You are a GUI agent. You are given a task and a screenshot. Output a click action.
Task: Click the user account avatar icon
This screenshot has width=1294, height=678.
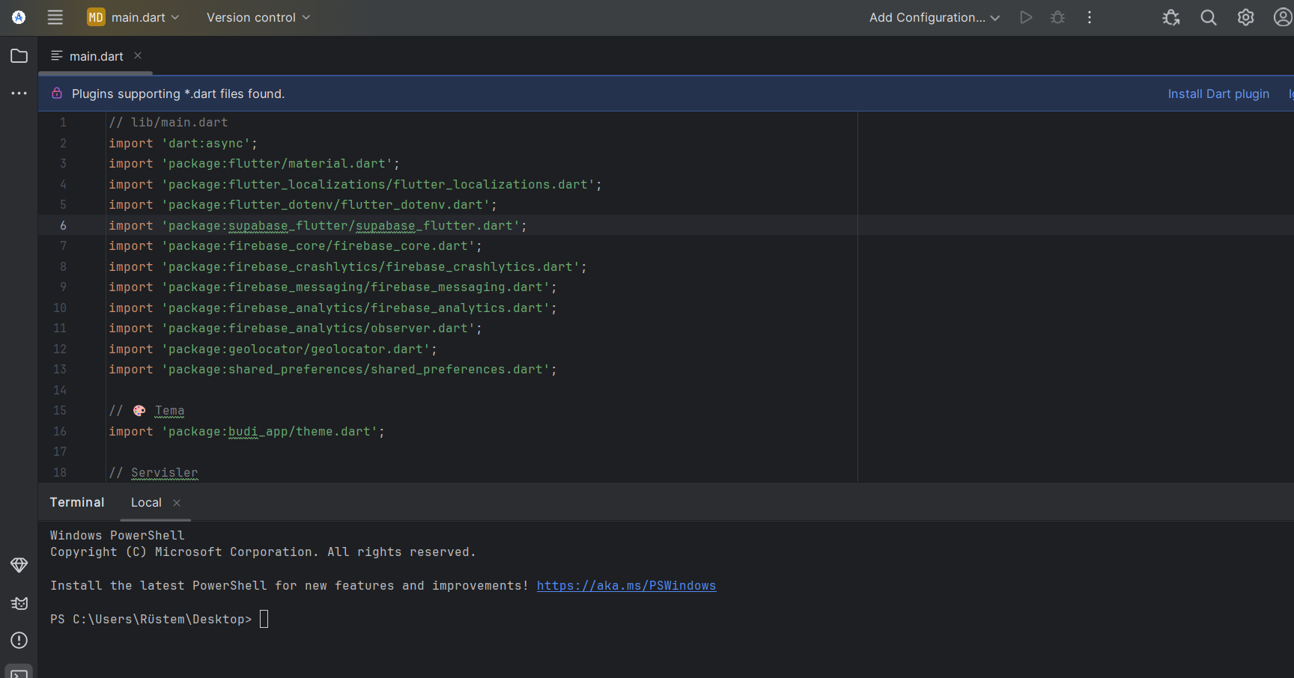[1282, 17]
